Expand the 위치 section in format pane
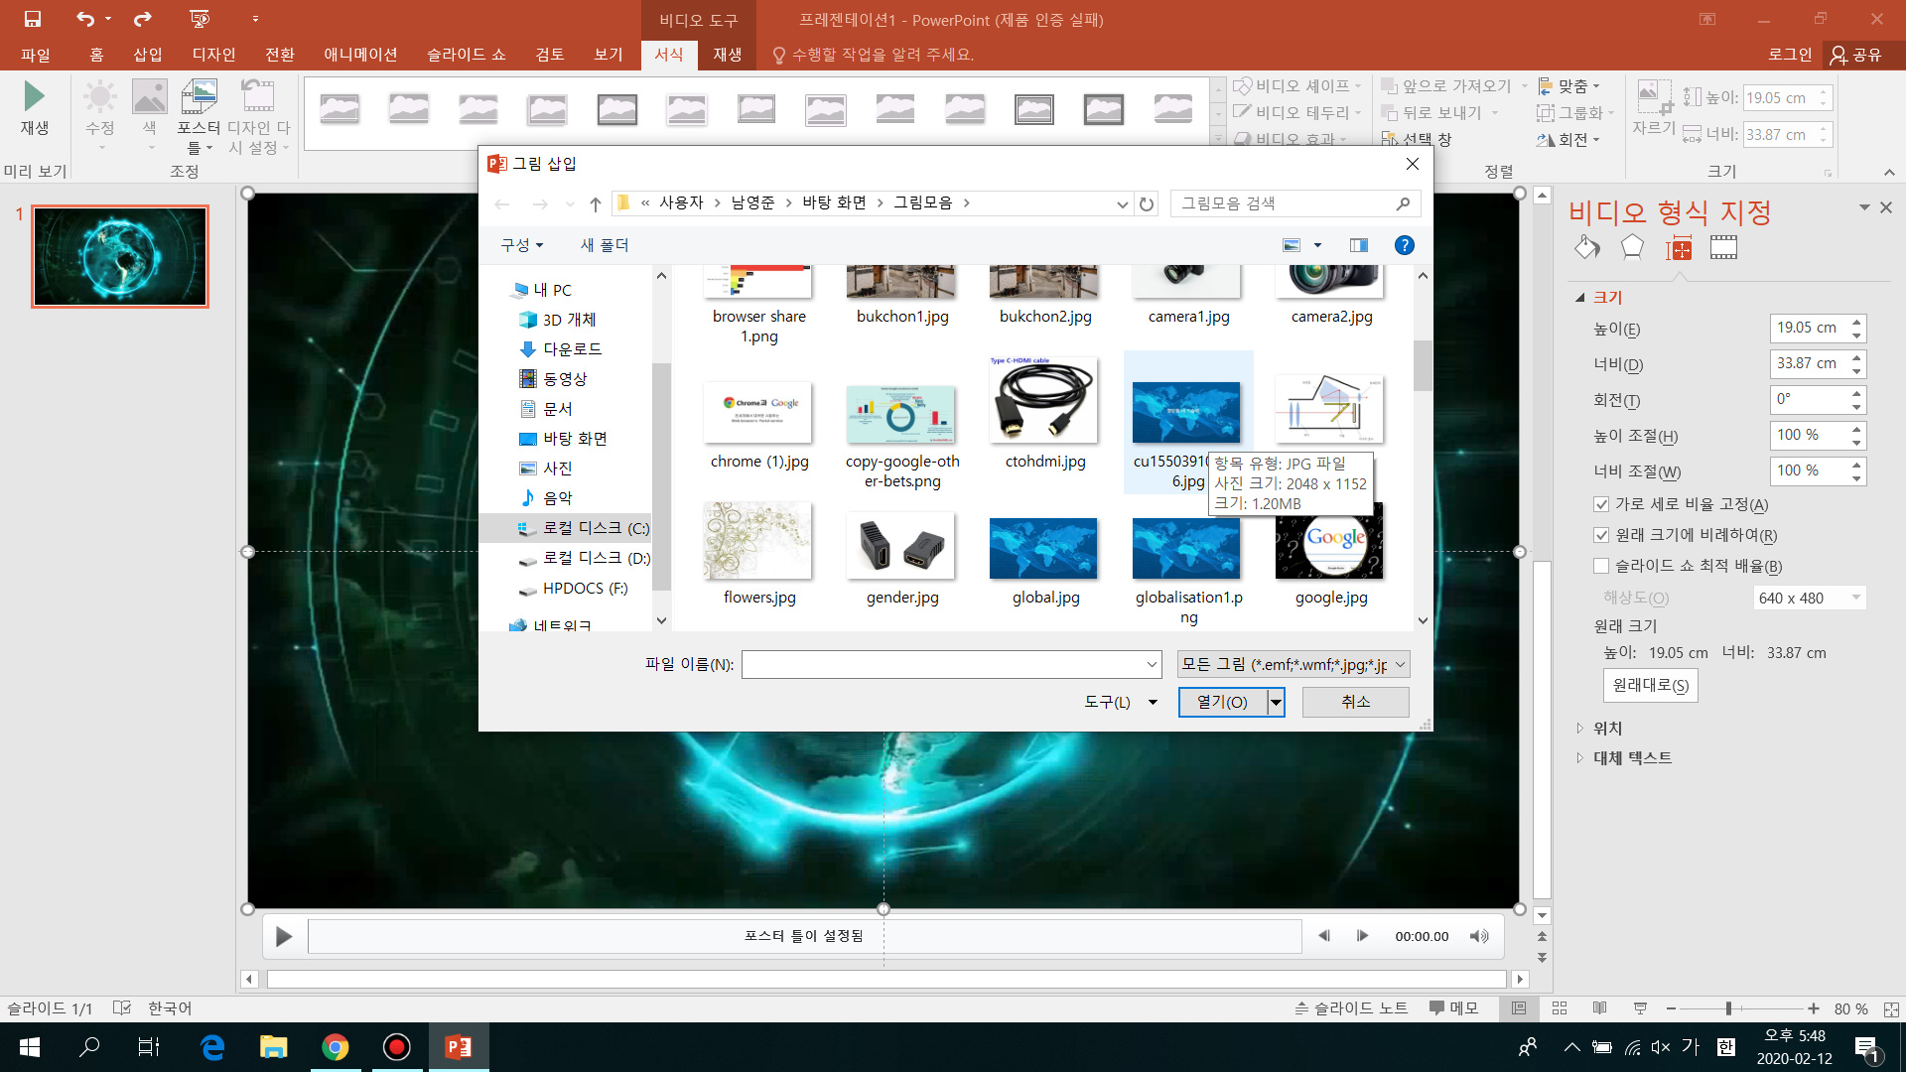Screen dimensions: 1906x1072 point(1607,728)
